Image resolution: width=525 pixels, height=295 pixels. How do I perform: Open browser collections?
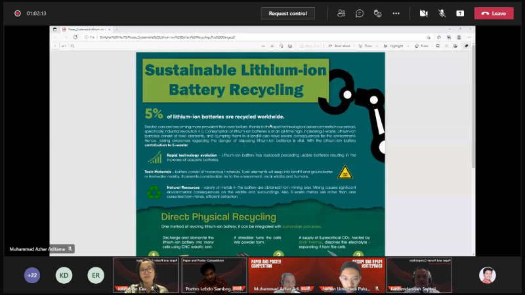(x=449, y=37)
